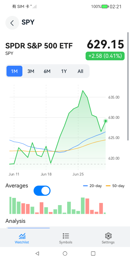Click the Averages label
Image resolution: width=130 pixels, height=260 pixels.
[17, 186]
